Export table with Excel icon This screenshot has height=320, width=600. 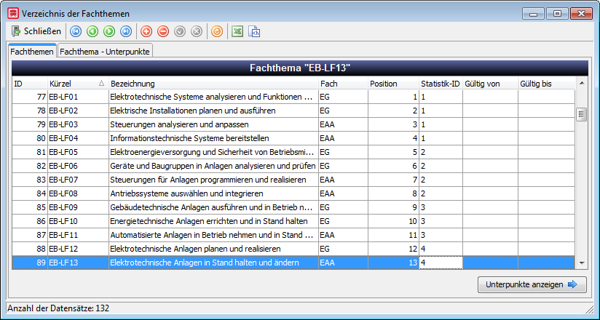click(237, 31)
